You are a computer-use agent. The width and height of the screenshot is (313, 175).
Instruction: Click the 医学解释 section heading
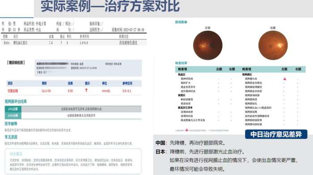(11, 124)
